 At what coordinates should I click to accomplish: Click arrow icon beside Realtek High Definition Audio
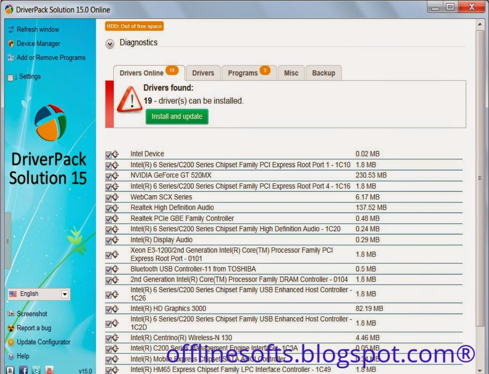(x=116, y=208)
